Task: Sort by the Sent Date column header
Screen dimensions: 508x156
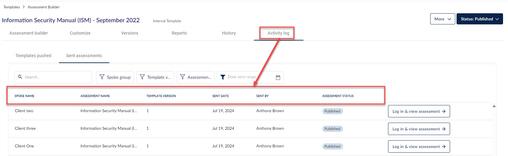Action: [220, 96]
